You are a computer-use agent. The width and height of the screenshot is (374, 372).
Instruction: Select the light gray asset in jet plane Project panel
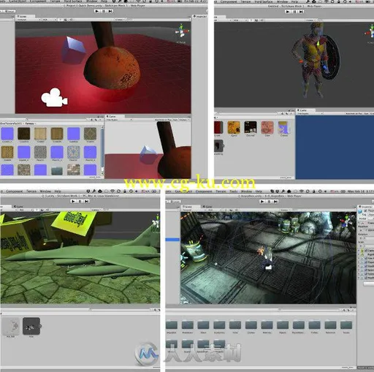(x=11, y=326)
